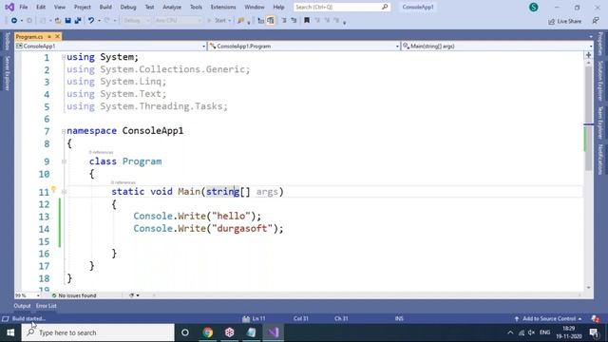Click the Decrease Indent toolbar icon
This screenshot has height=342, width=608.
pos(284,21)
